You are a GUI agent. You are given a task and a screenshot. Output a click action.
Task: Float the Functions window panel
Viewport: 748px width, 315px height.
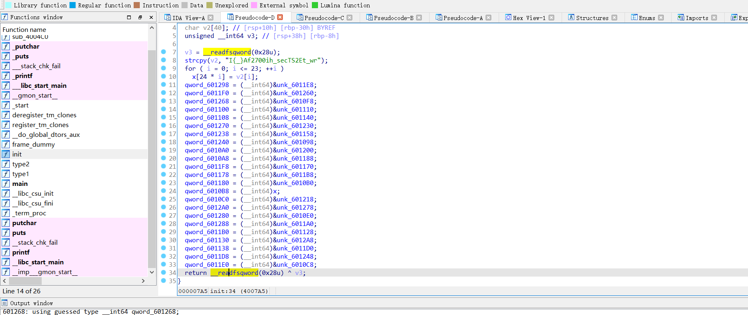point(140,17)
